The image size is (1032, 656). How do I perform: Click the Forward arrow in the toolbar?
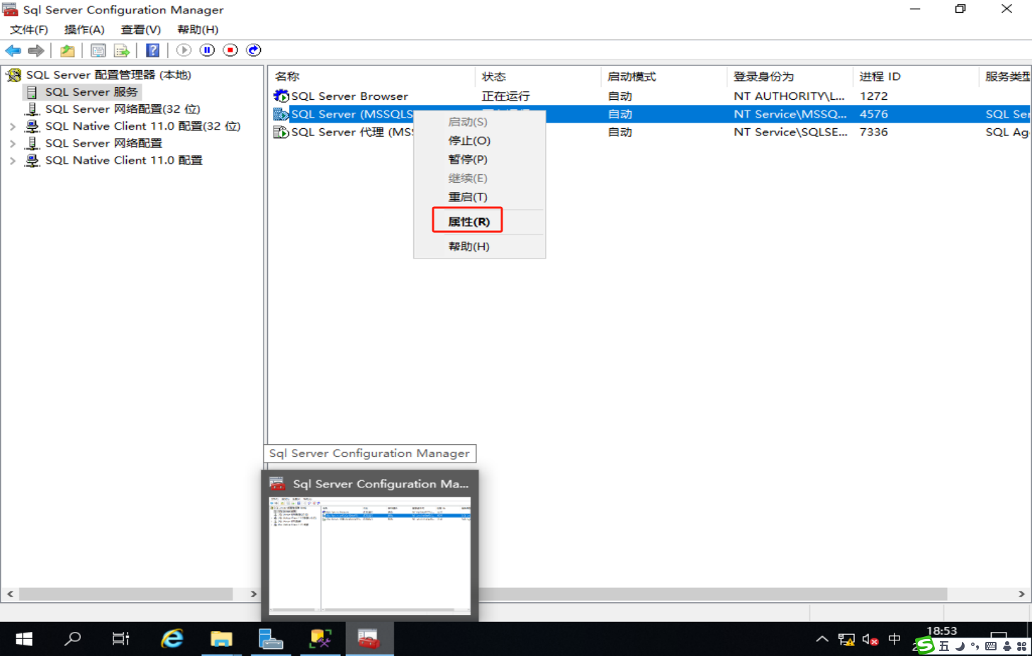pos(36,50)
